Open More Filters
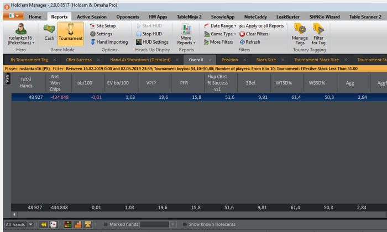 coord(218,42)
